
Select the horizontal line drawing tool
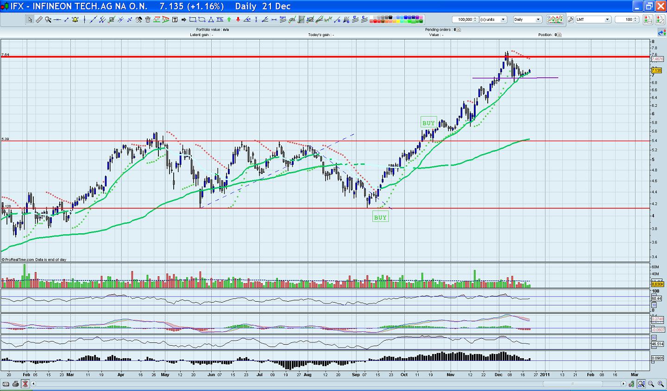coord(57,19)
